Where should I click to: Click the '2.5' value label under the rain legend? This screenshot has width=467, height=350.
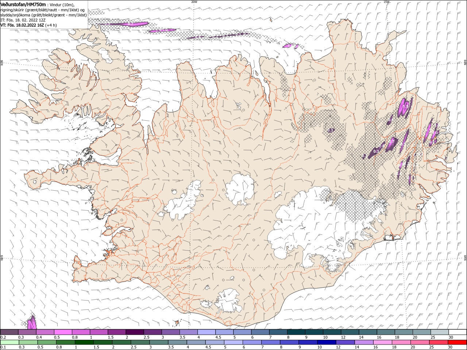coord(133,347)
